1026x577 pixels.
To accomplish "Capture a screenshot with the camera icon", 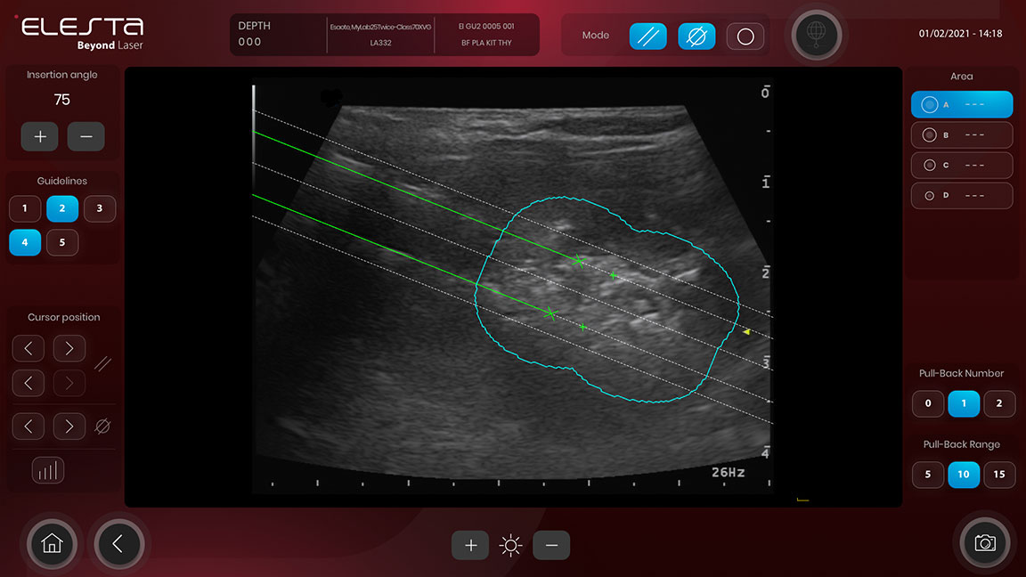I will click(x=984, y=543).
